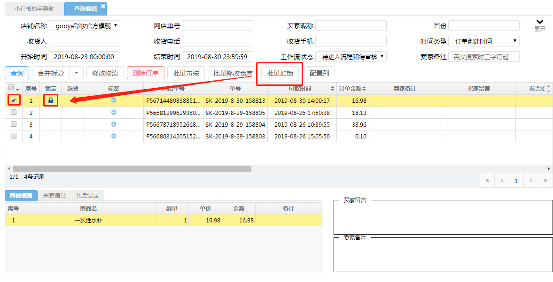Close the 查询编辑 tab with the X
The width and height of the screenshot is (553, 282).
pyautogui.click(x=103, y=6)
